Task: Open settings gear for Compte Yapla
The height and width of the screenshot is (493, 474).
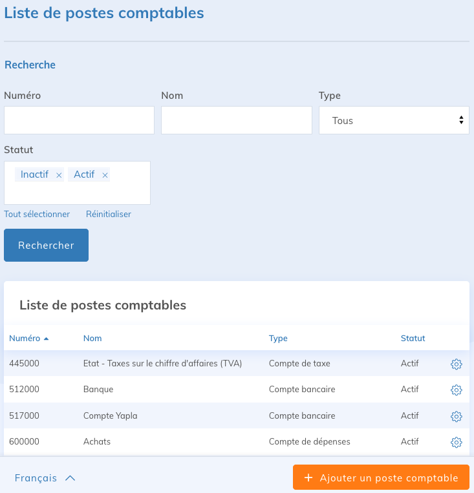Action: (x=456, y=416)
